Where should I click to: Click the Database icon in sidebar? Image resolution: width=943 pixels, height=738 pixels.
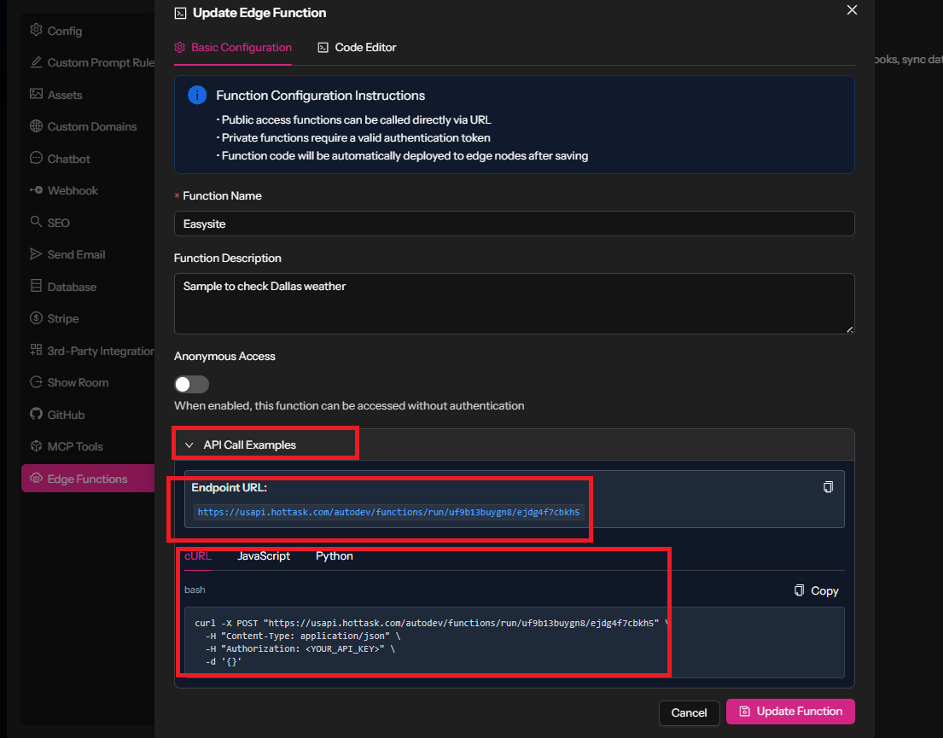point(36,287)
